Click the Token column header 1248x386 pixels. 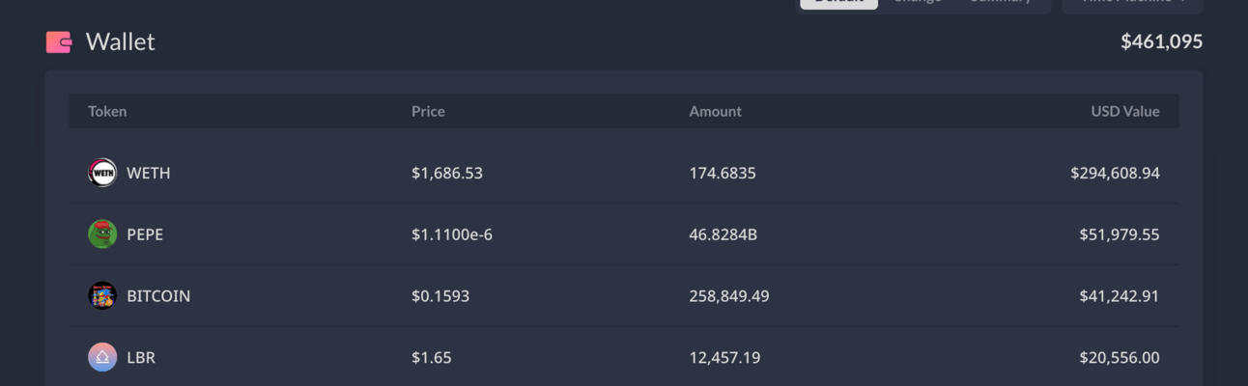(107, 111)
